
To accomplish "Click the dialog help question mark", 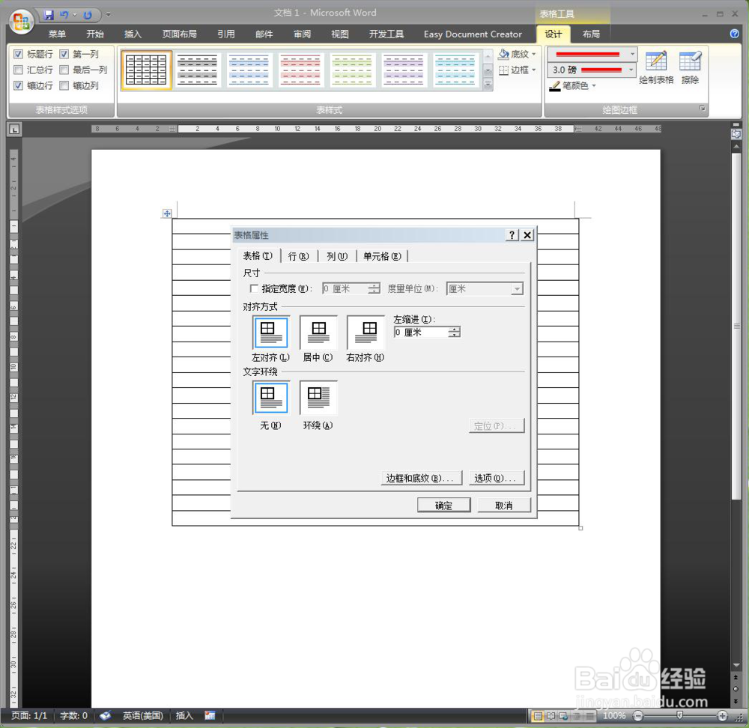I will coord(512,235).
